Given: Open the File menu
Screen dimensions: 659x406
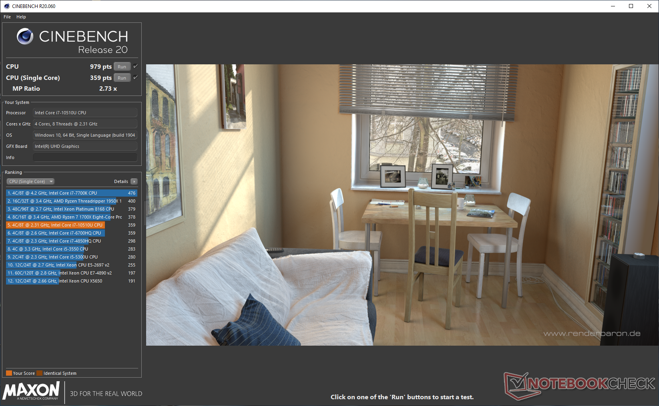Looking at the screenshot, I should pos(7,17).
